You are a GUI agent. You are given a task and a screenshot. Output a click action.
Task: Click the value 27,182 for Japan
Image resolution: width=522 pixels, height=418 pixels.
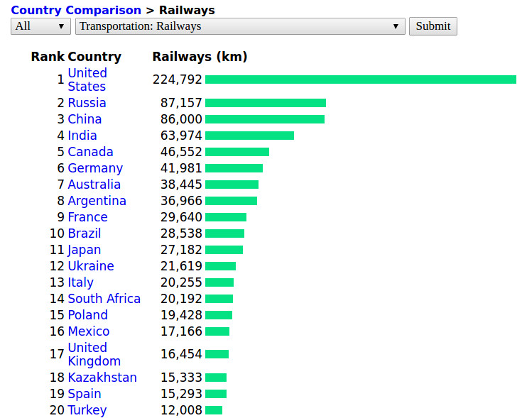pos(181,249)
